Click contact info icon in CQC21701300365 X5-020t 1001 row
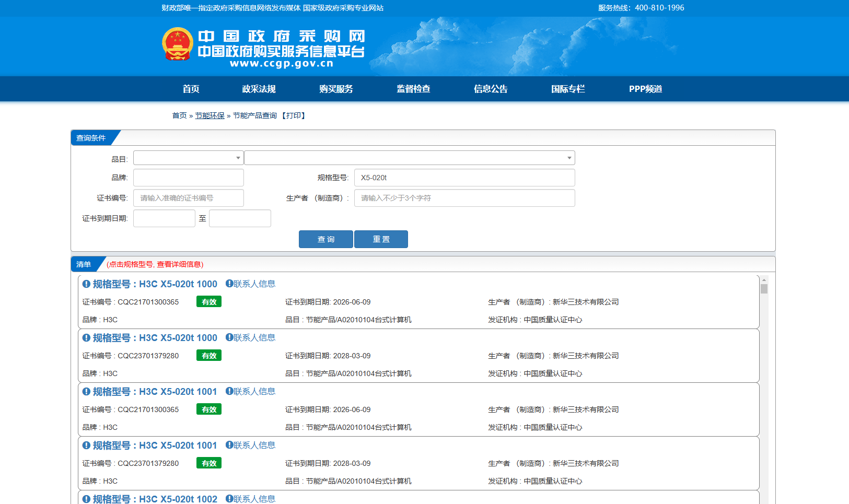Screen dimensions: 849x504 (x=229, y=391)
